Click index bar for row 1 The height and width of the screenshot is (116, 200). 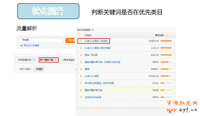166,41
